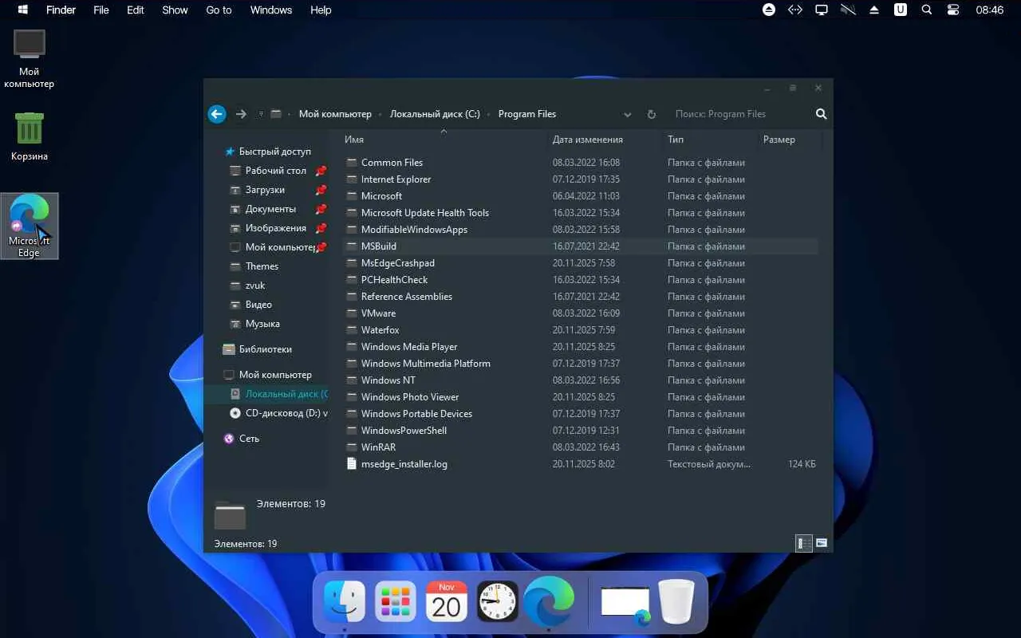Viewport: 1021px width, 638px height.
Task: Unpin Документы using its pin
Action: (x=321, y=209)
